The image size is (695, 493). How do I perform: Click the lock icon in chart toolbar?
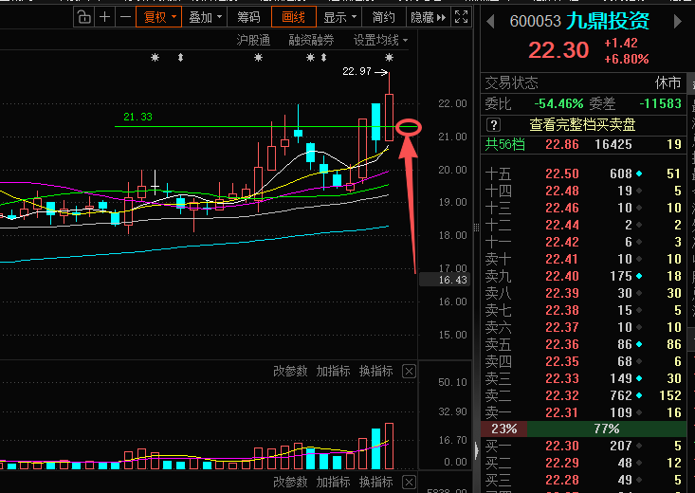click(83, 17)
